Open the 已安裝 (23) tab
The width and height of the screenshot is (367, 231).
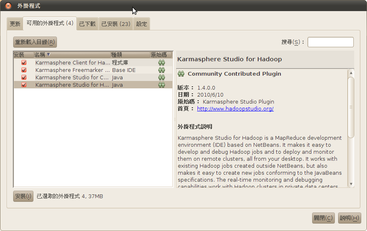115,24
